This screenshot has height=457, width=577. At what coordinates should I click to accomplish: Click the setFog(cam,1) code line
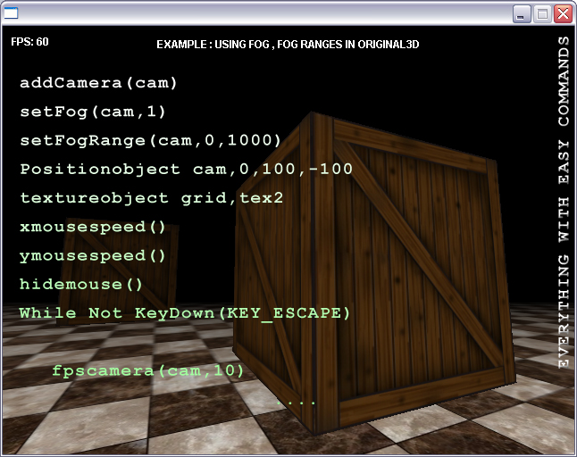(x=93, y=112)
